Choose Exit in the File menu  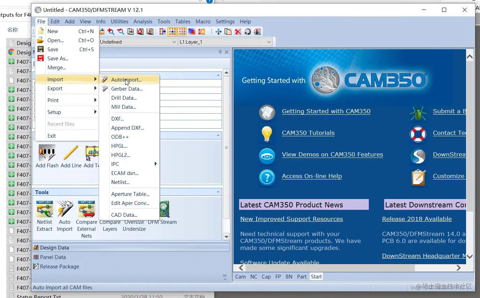(67, 136)
